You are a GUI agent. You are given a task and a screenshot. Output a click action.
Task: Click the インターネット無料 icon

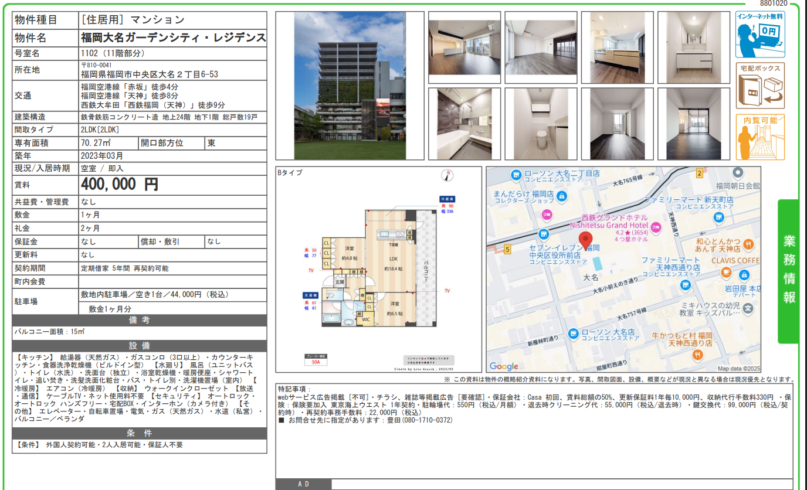pos(760,35)
